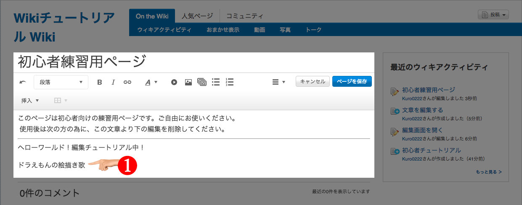Open the コミュニティ tab
The image size is (522, 205).
pyautogui.click(x=245, y=16)
